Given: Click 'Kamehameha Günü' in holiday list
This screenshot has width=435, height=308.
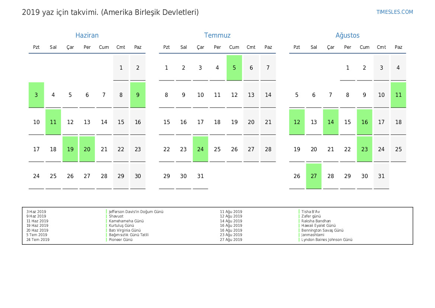Looking at the screenshot, I should [x=126, y=221].
